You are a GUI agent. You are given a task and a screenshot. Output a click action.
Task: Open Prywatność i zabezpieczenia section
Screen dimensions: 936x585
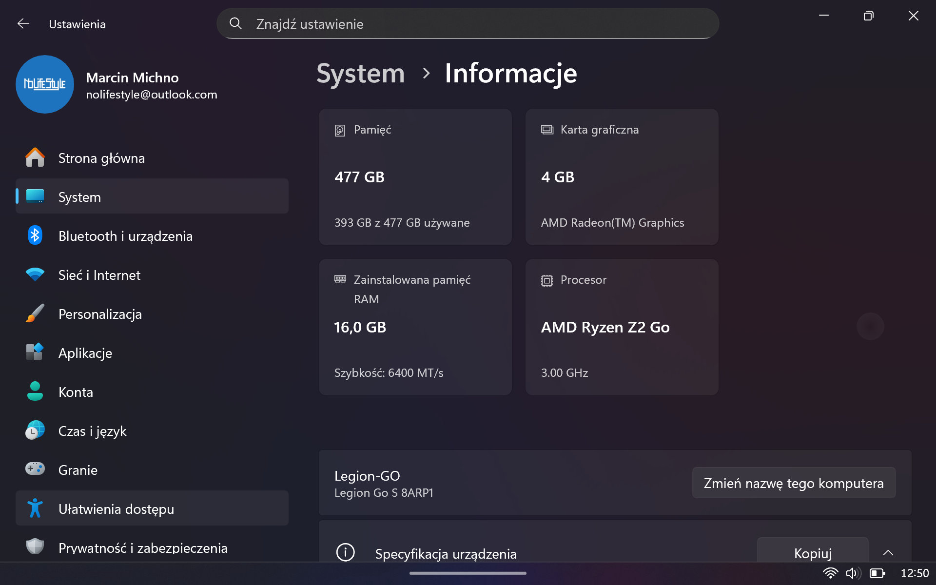[142, 548]
